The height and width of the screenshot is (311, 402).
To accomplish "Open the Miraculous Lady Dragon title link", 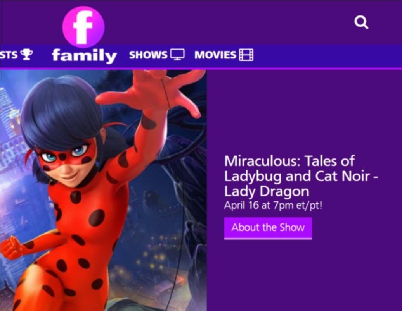I will [301, 176].
